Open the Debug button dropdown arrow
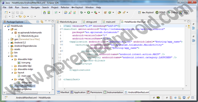 pos(85,12)
